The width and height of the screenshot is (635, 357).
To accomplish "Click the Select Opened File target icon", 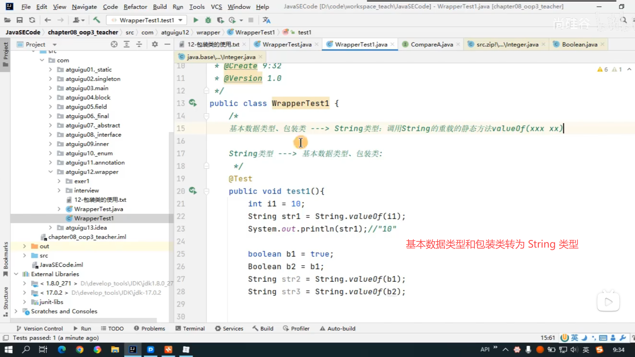I will coord(114,44).
